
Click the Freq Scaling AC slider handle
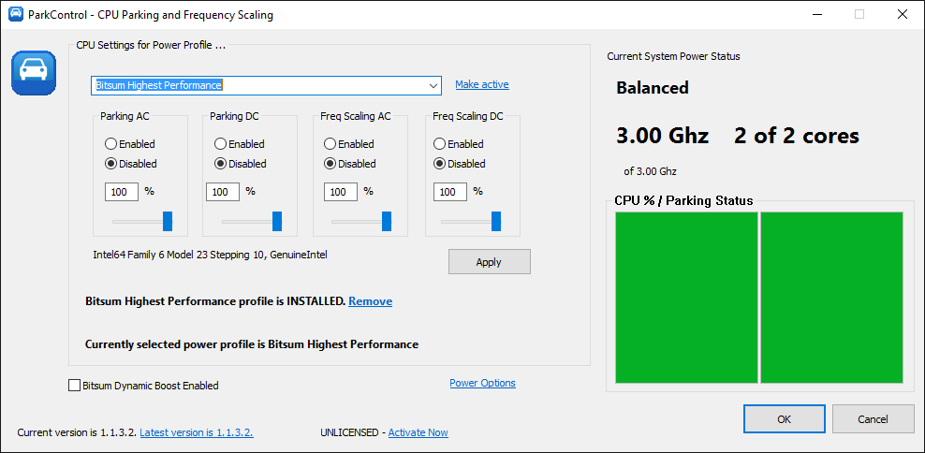point(387,221)
